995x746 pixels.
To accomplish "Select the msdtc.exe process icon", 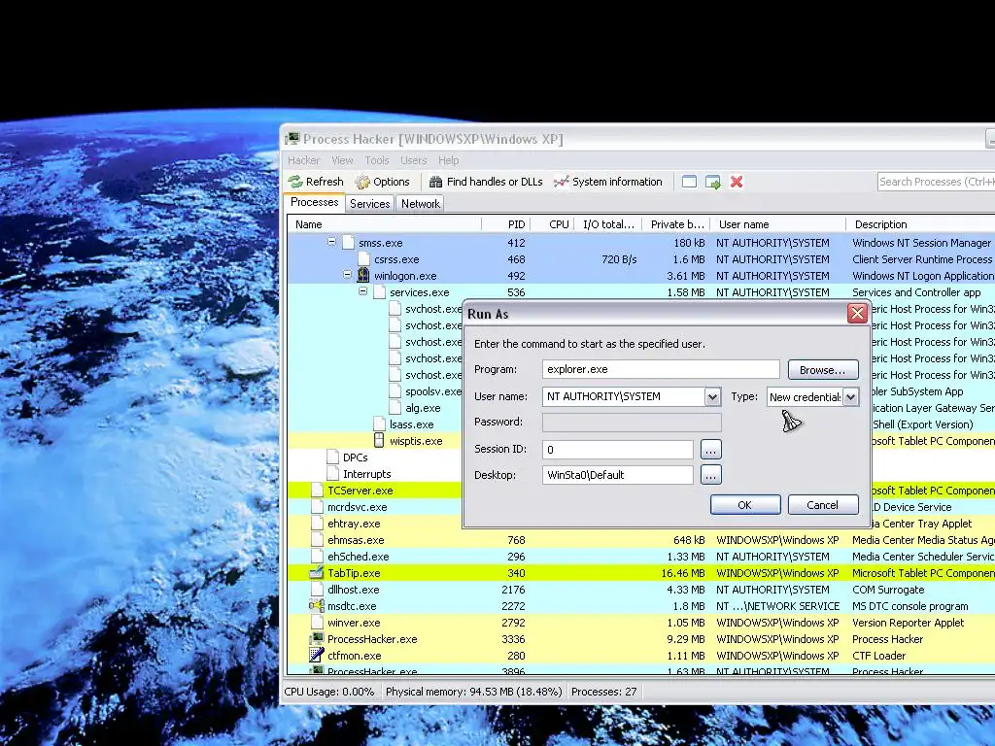I will [x=316, y=606].
